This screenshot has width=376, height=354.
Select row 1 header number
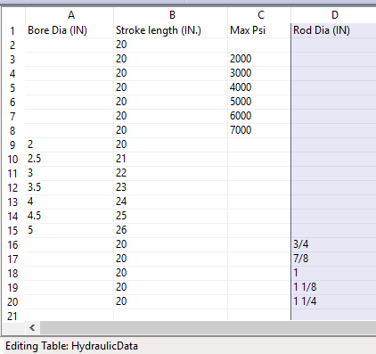click(x=12, y=31)
